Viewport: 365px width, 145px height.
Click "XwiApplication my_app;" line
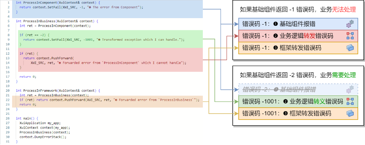click(40, 123)
